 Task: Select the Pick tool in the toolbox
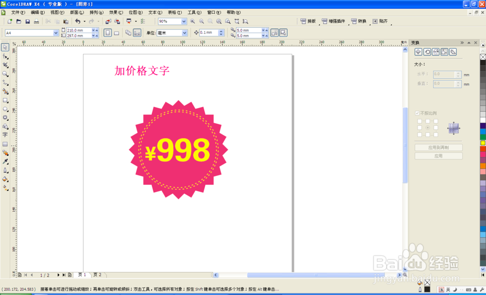6,46
